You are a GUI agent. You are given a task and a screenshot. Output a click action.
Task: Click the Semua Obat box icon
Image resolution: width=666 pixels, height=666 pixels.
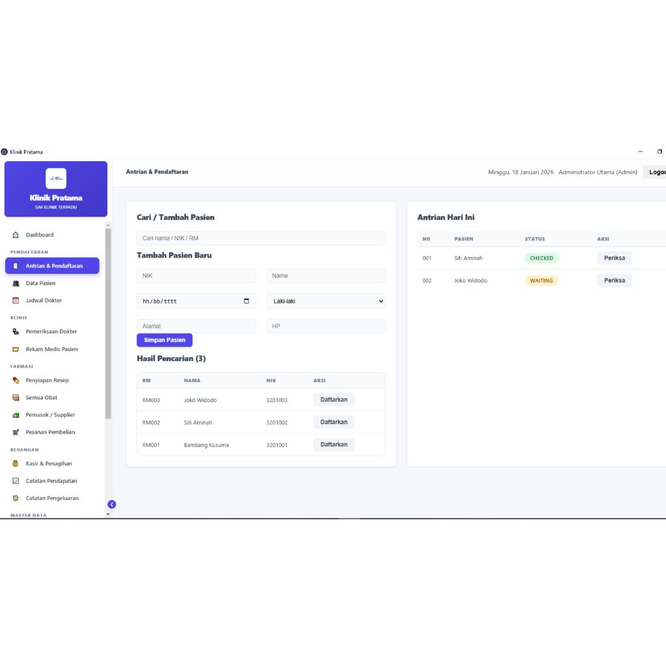coord(16,397)
